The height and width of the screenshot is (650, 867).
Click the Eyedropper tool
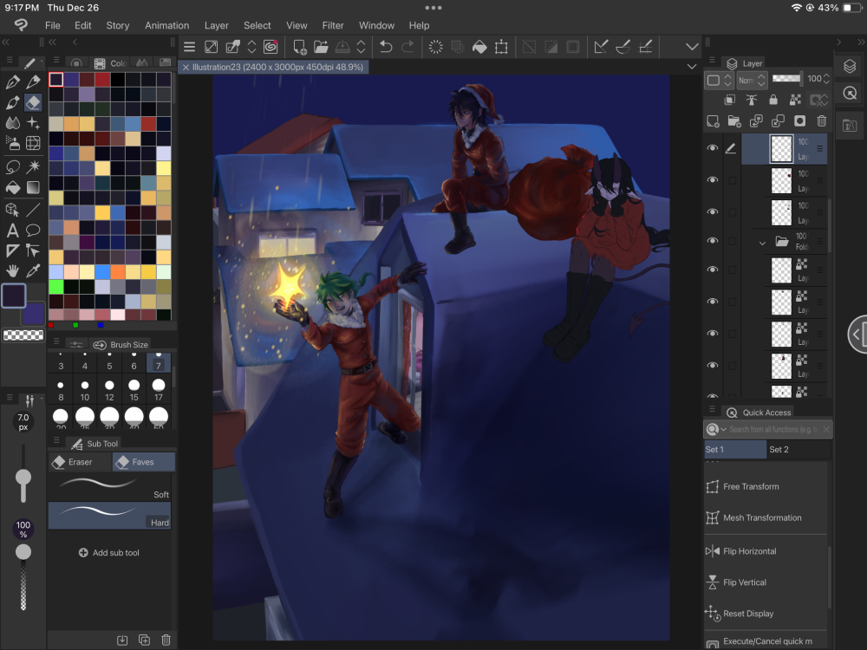(33, 271)
